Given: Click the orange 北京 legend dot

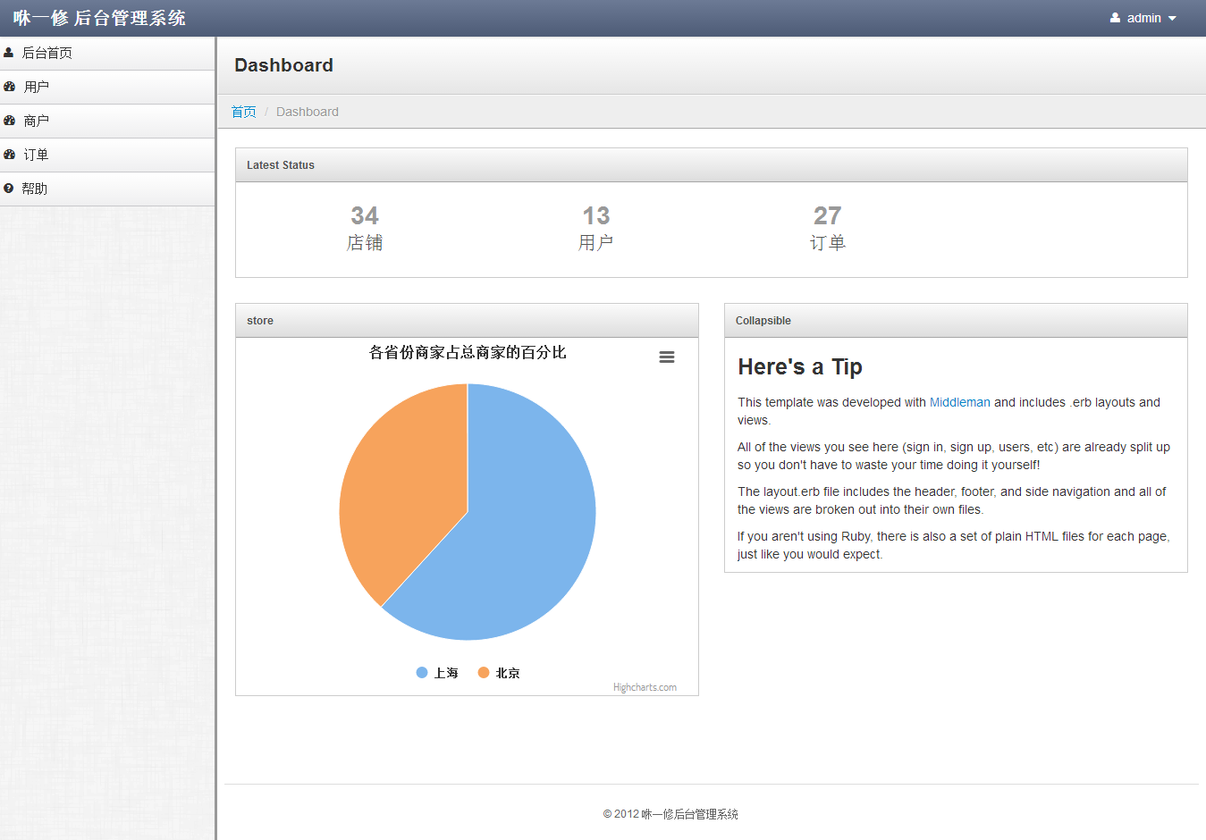Looking at the screenshot, I should coord(484,673).
